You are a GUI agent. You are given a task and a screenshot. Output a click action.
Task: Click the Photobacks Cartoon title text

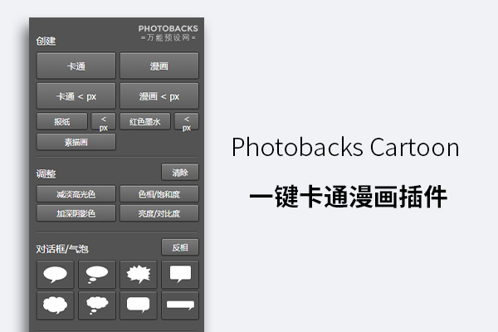pyautogui.click(x=345, y=147)
